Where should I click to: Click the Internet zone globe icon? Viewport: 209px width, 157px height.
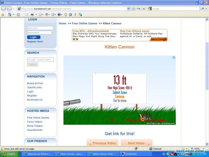click(x=151, y=149)
